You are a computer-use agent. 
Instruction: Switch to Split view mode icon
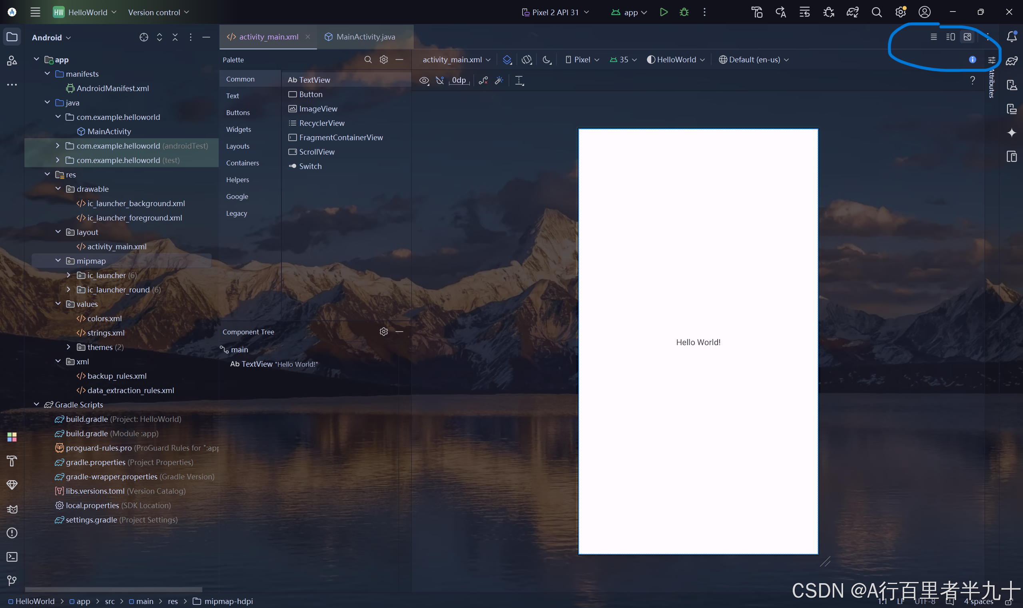click(950, 37)
